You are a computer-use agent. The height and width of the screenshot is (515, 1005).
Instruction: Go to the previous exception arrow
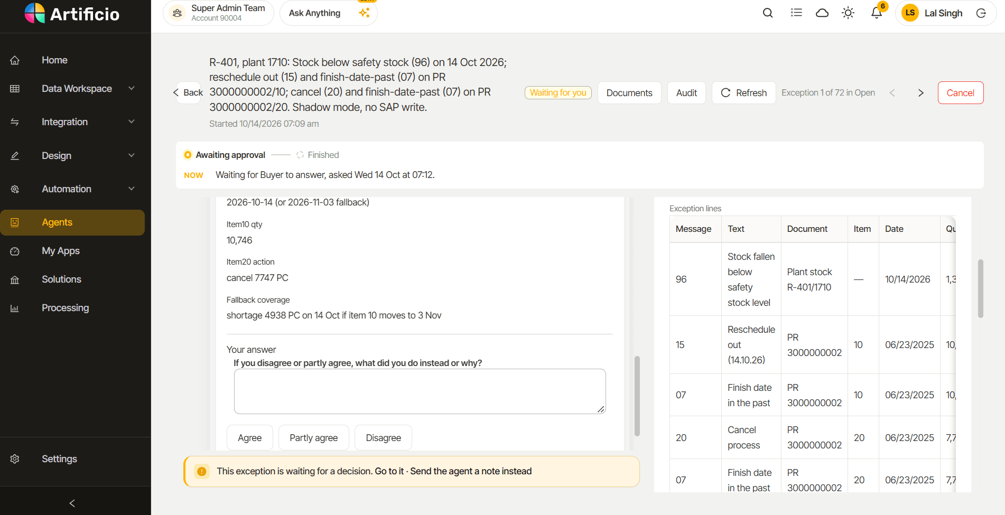pos(892,93)
